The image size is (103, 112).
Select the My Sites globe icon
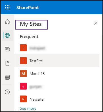pyautogui.click(x=7, y=36)
